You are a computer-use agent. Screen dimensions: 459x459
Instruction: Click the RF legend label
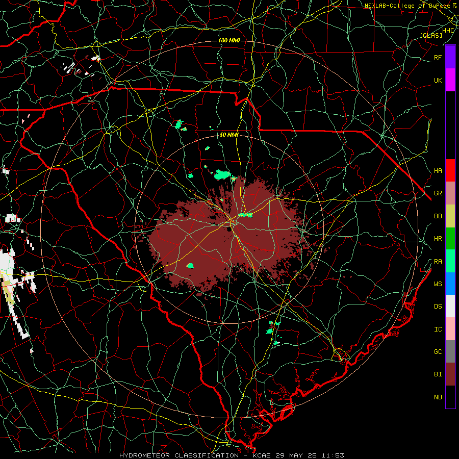tap(438, 57)
